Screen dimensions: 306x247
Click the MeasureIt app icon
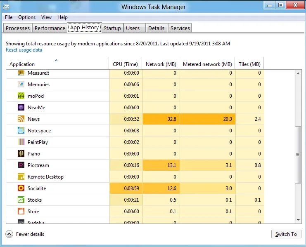(21, 73)
